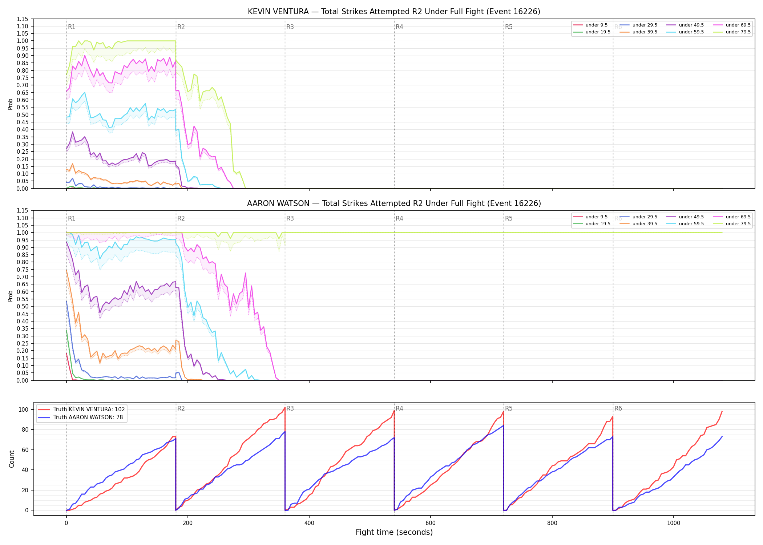The height and width of the screenshot is (545, 763).
Task: Click x-axis tick label 800
Action: (x=552, y=523)
